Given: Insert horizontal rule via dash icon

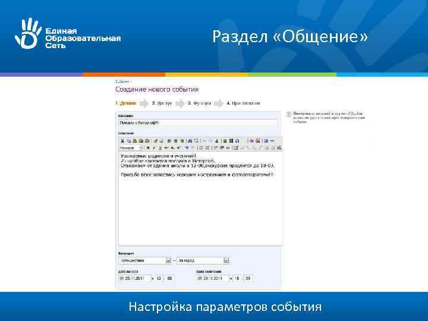Looking at the screenshot, I should pos(272,141).
